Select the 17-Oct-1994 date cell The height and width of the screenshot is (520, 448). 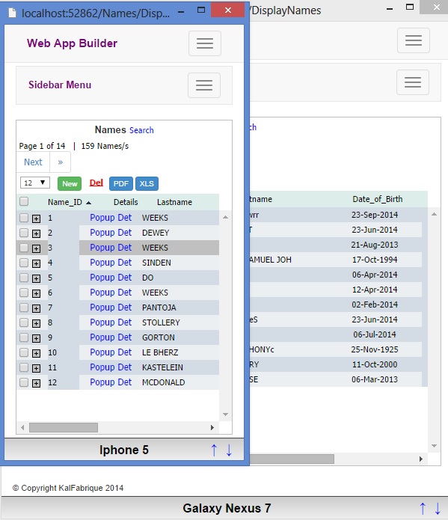tap(375, 260)
